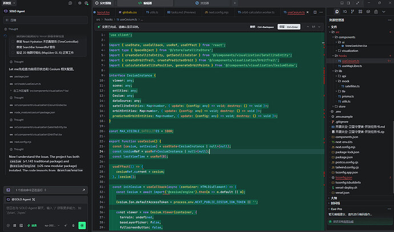Screen dimensions: 394x232
Task: Toggle side panel layout icon
Action: point(348,3)
